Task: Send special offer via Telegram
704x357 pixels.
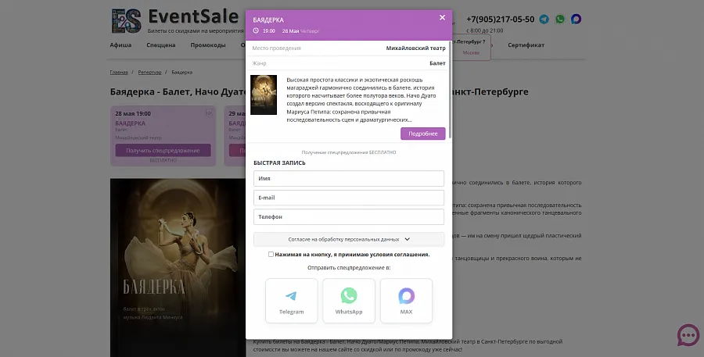Action: coord(292,301)
